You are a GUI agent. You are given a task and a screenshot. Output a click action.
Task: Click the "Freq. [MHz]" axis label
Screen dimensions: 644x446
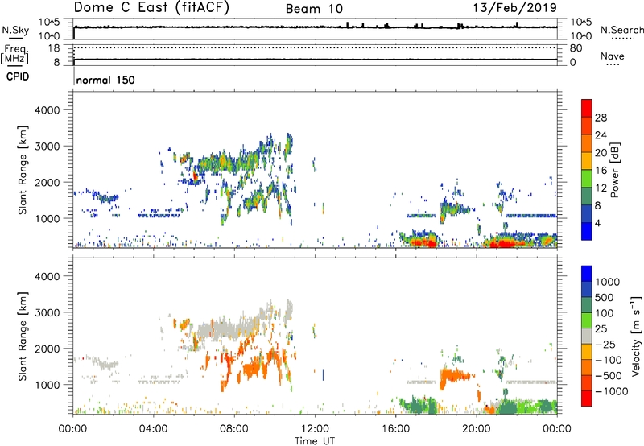(x=14, y=55)
